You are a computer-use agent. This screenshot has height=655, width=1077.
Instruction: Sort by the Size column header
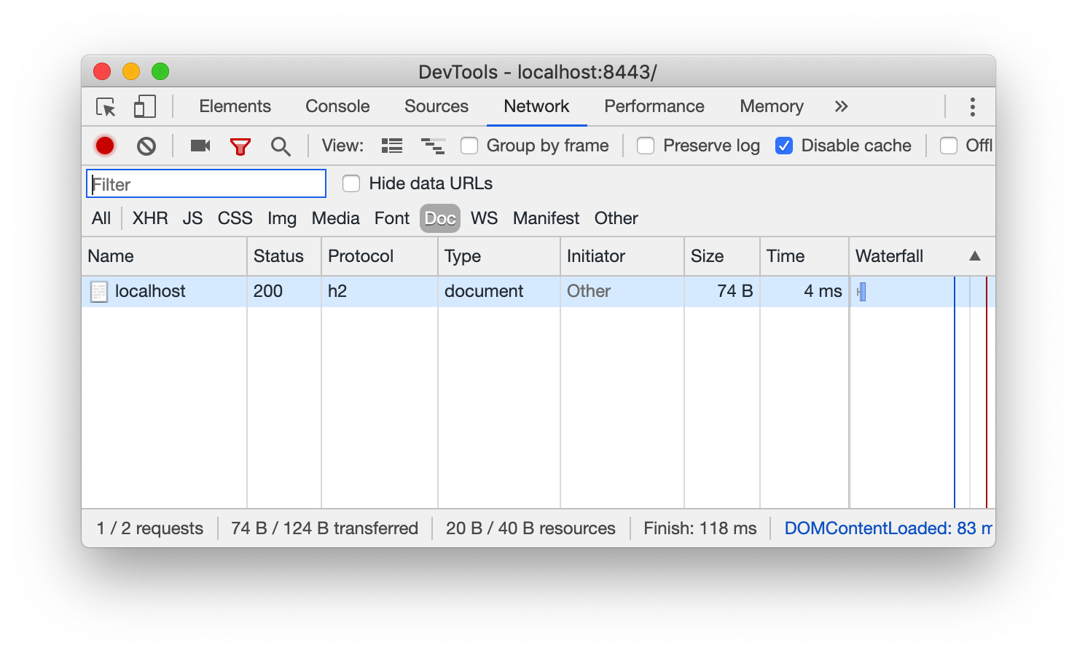[722, 256]
